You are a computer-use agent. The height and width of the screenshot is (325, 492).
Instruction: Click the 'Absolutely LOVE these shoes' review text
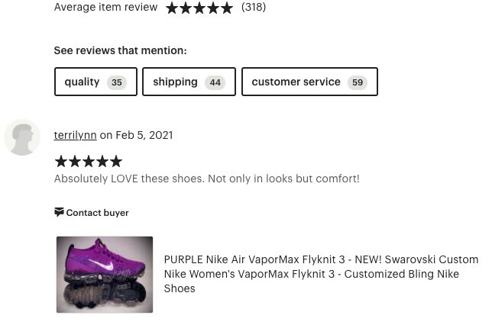coord(207,179)
